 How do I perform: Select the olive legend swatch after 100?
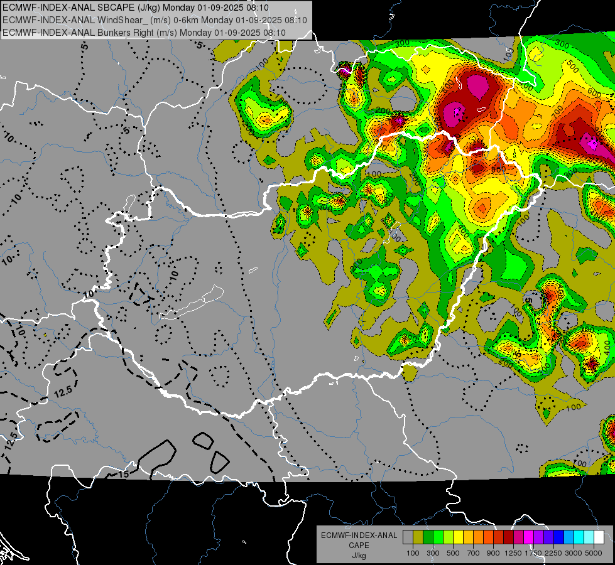pos(418,537)
